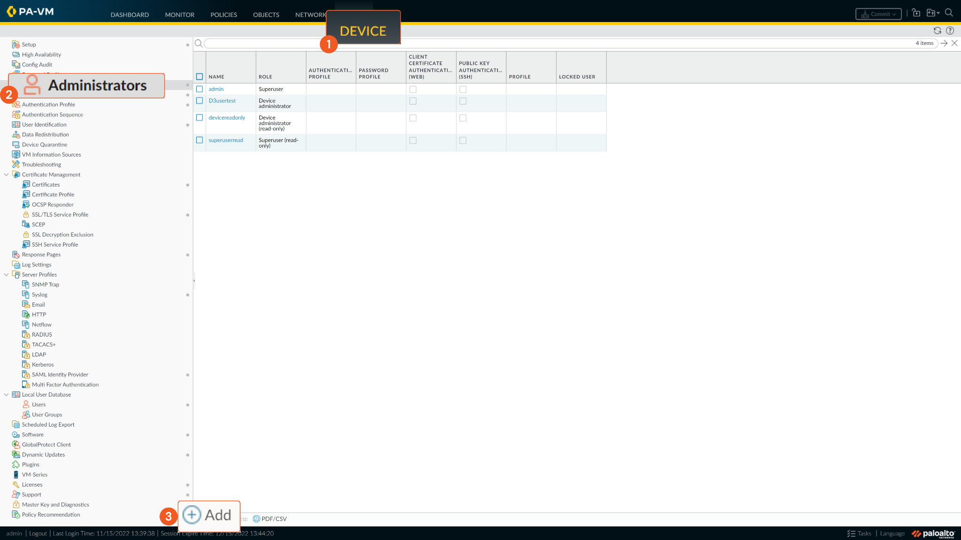
Task: Clear the filter with the X icon
Action: click(x=954, y=43)
